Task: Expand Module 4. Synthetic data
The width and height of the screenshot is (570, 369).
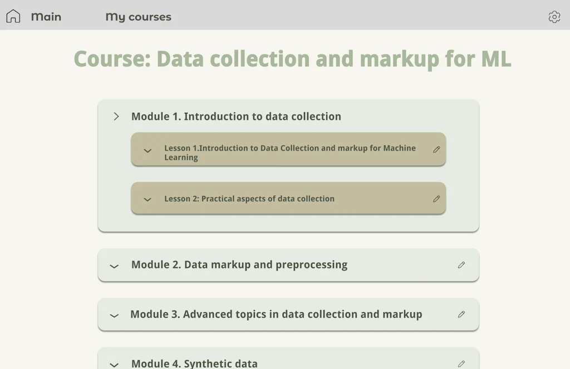Action: point(114,365)
